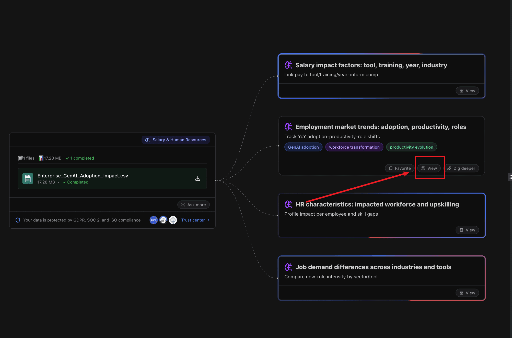Viewport: 512px width, 338px height.
Task: Click 'Profile impact per employee and skill gaps'
Action: click(x=331, y=214)
